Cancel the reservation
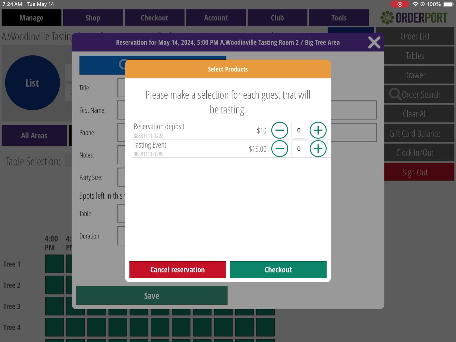456x342 pixels. (177, 270)
